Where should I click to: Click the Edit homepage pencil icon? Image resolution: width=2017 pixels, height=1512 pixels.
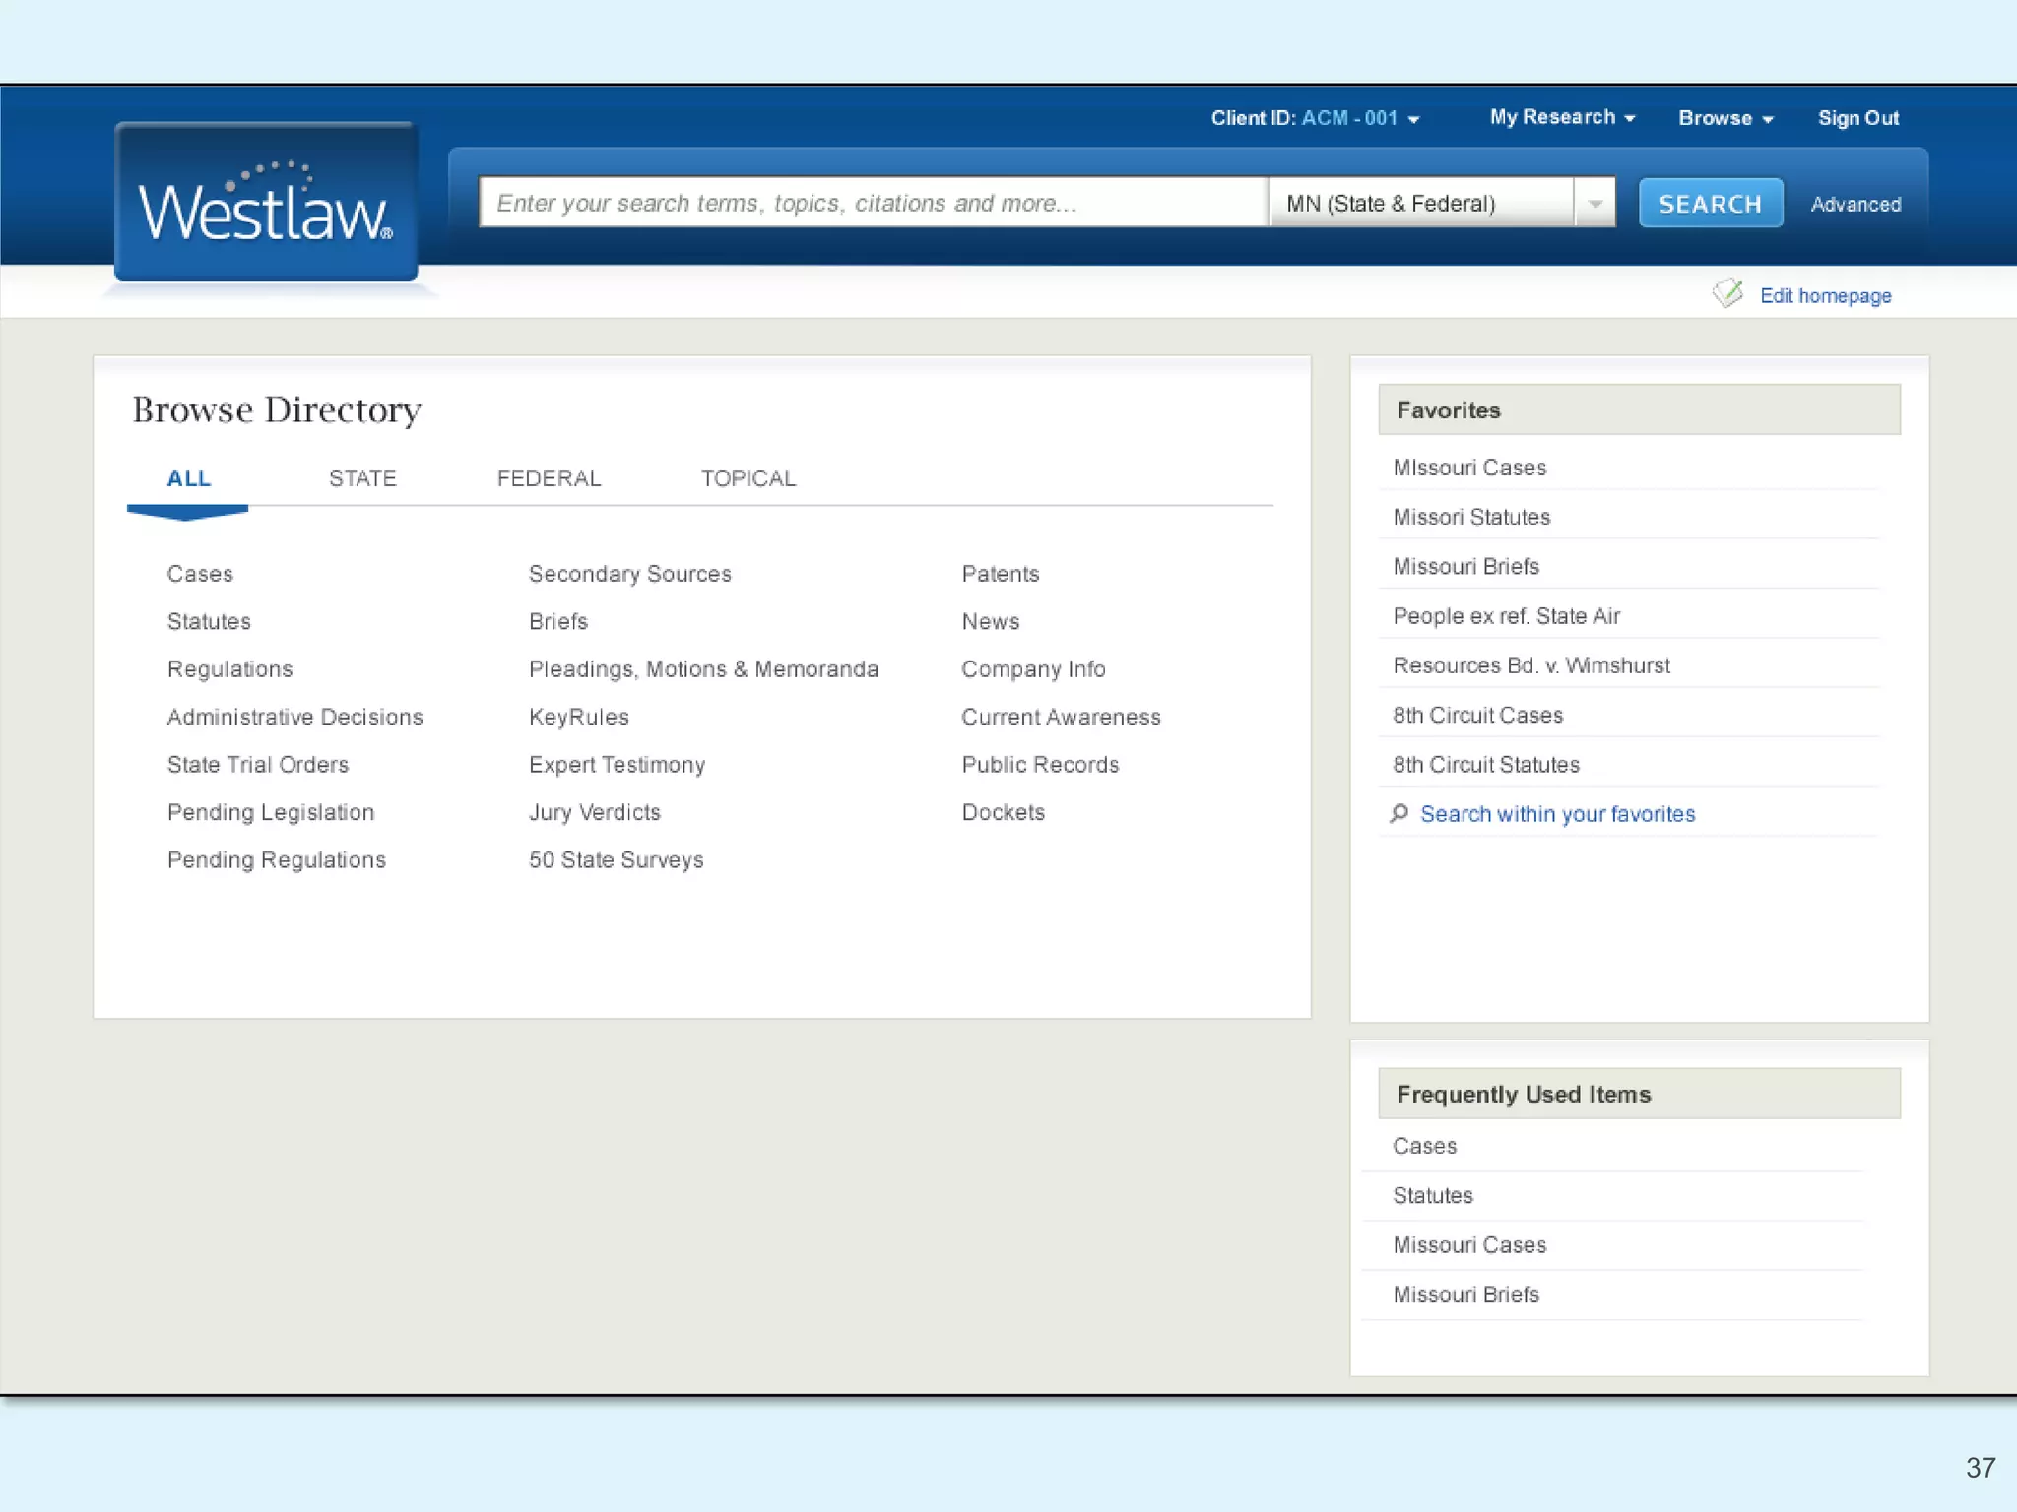[x=1727, y=293]
